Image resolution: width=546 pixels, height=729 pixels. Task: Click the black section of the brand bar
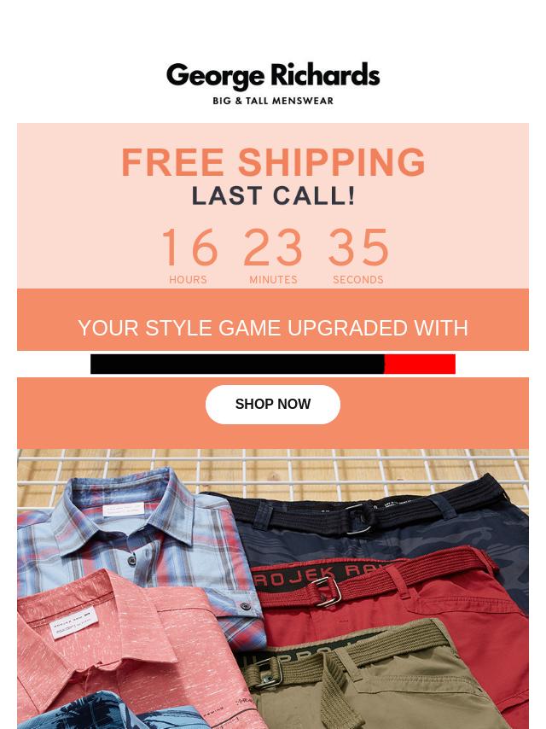(x=237, y=364)
